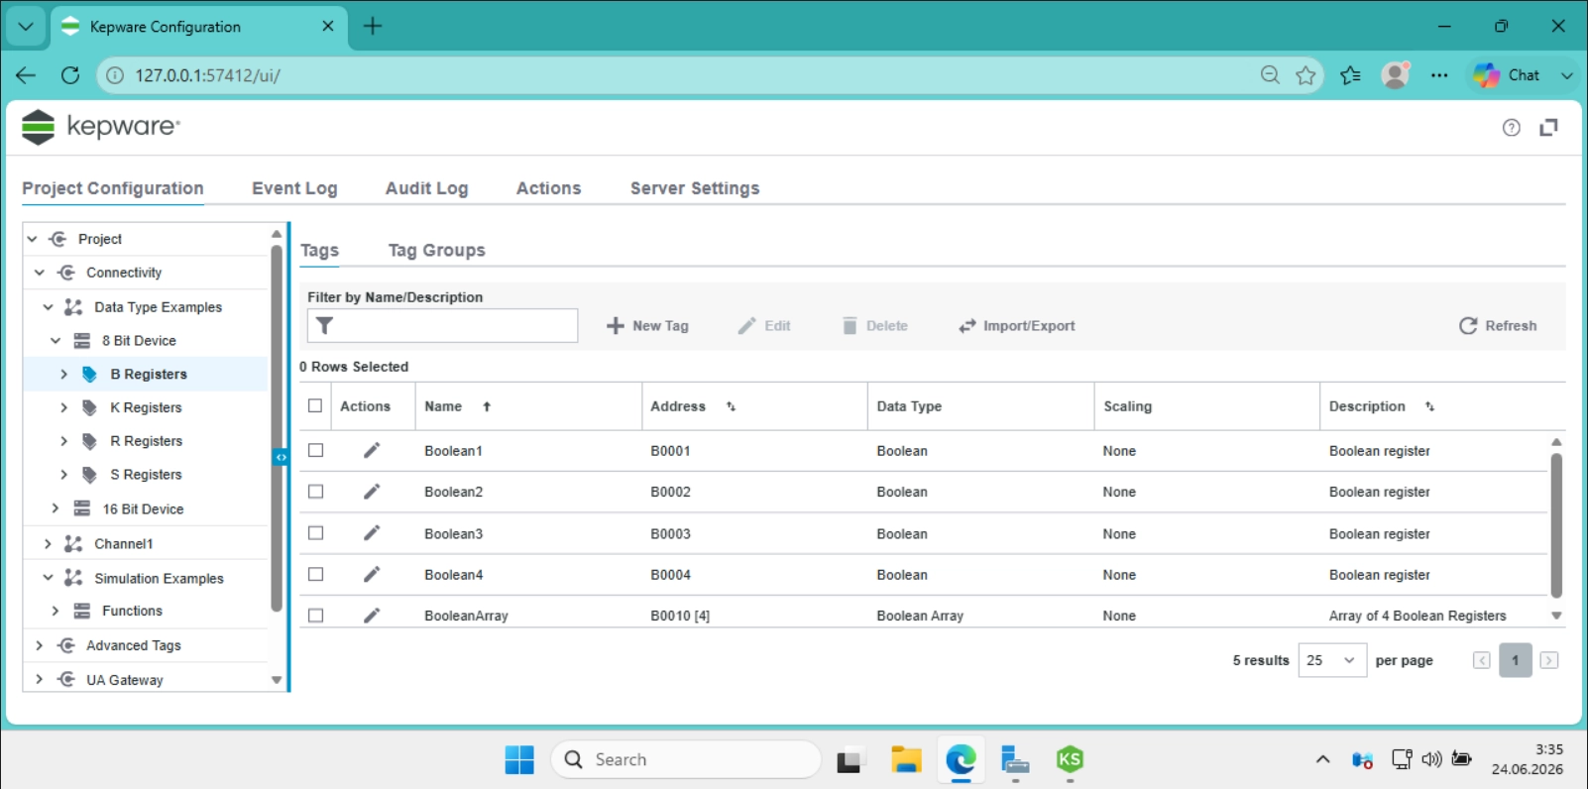This screenshot has height=789, width=1588.
Task: Expand the Advanced Tags node
Action: [40, 645]
